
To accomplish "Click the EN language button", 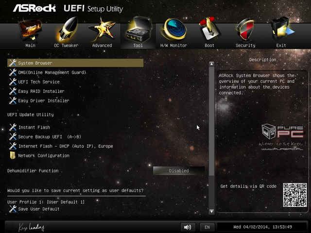I will click(207, 227).
